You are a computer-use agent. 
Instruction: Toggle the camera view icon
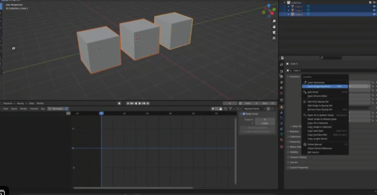[274, 32]
